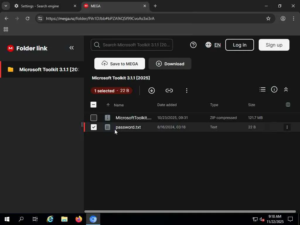300x225 pixels.
Task: Sort by the Date added column
Action: pos(167,105)
